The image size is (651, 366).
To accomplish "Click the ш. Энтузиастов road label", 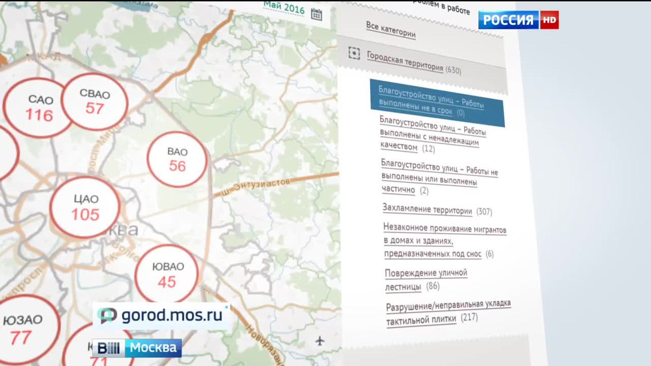I will click(256, 187).
